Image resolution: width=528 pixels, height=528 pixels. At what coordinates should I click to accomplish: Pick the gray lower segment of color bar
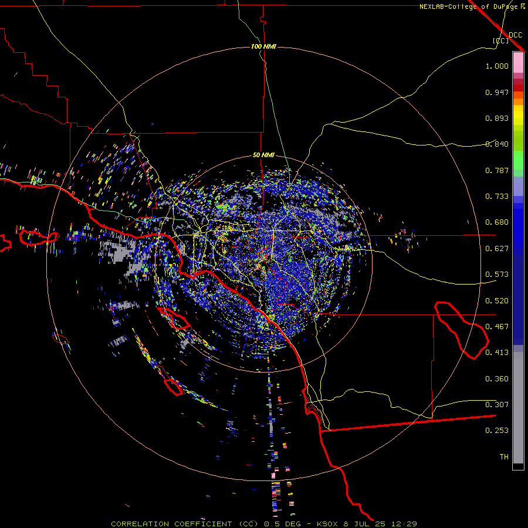(x=518, y=408)
